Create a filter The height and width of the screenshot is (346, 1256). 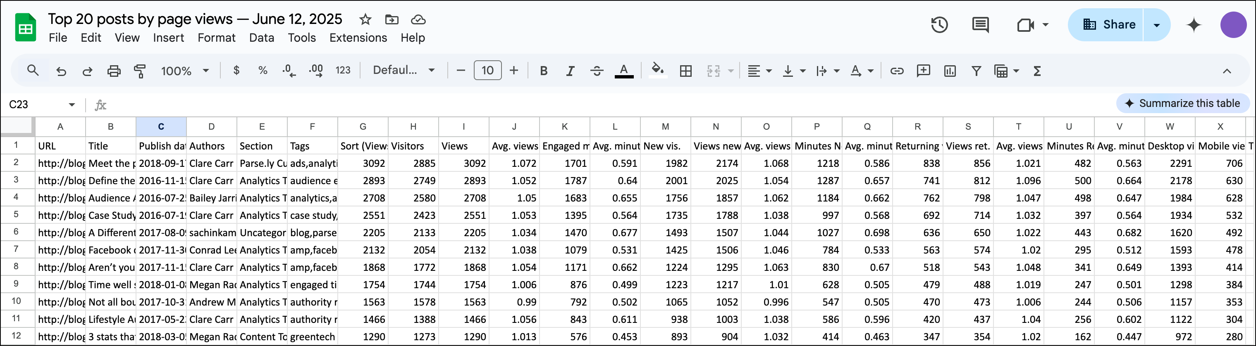[976, 71]
